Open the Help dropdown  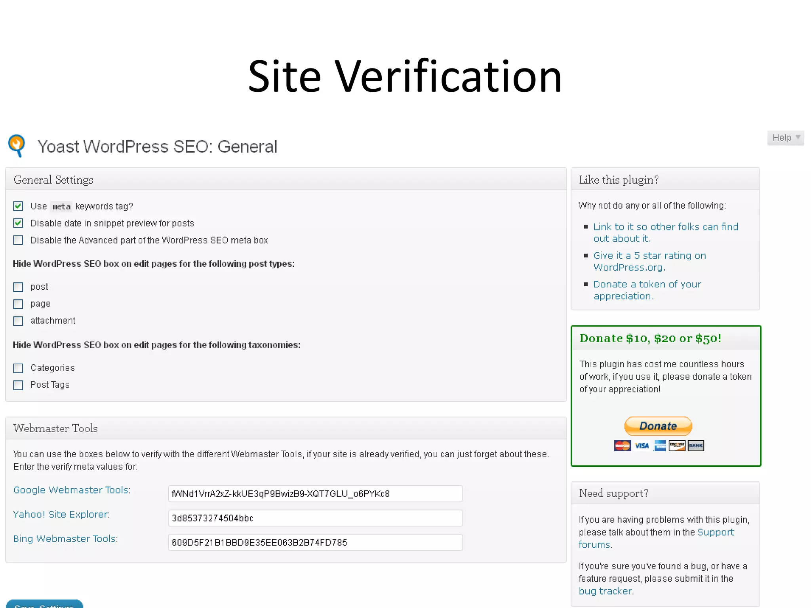[x=786, y=138]
